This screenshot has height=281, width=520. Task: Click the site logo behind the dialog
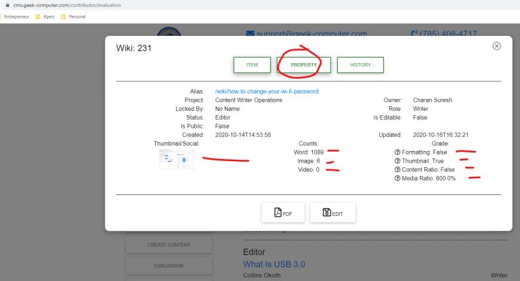(x=169, y=32)
